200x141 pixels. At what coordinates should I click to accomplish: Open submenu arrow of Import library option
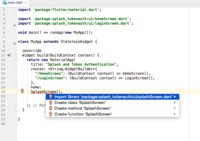pos(175,97)
